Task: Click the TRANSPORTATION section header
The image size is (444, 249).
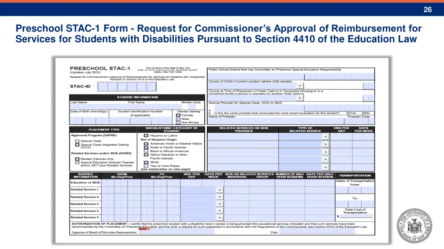Action: coord(355,176)
